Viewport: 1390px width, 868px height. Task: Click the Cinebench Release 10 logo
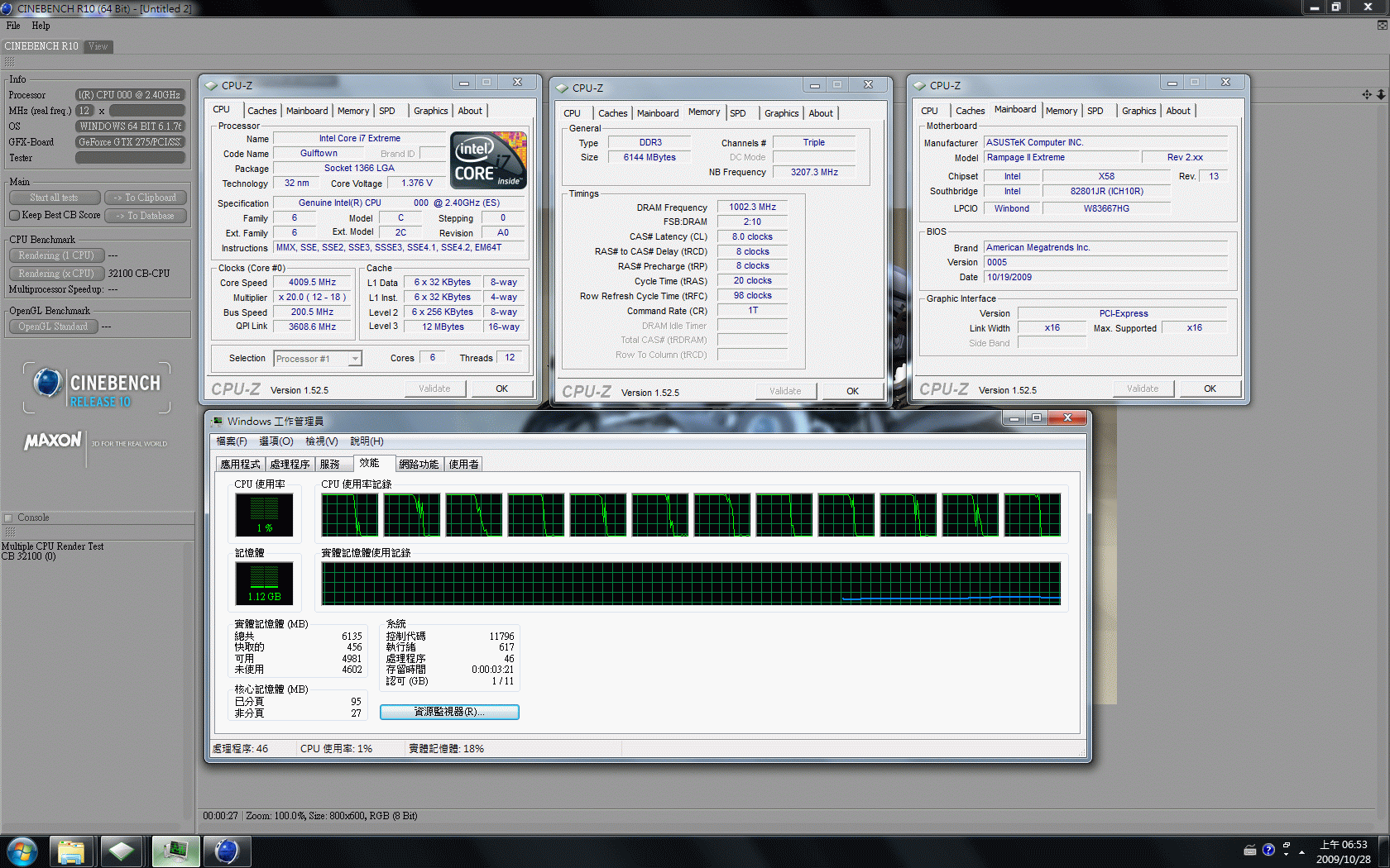[x=97, y=389]
